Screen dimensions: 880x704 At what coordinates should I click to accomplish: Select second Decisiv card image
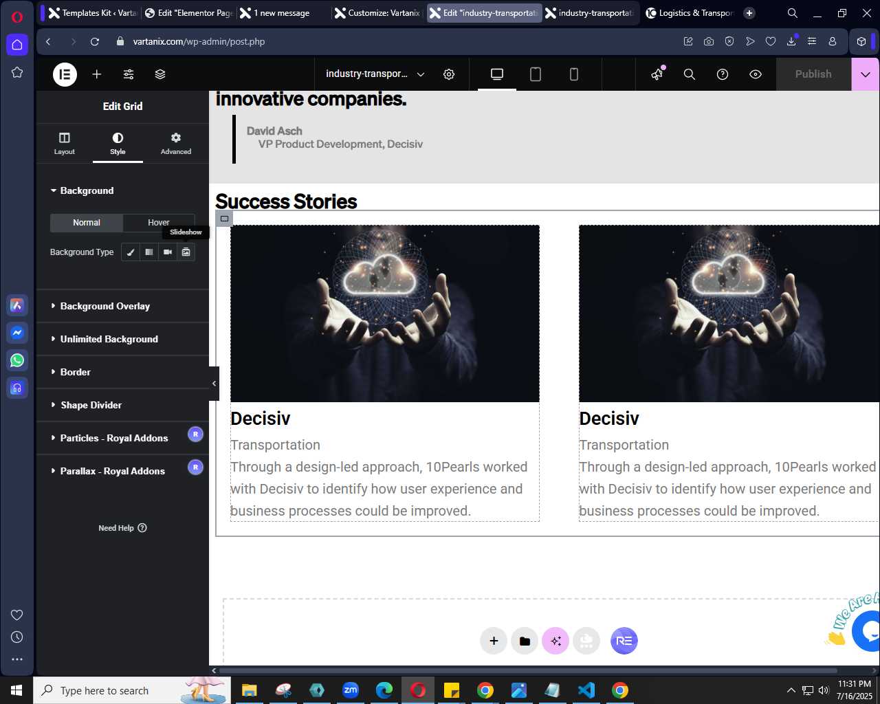(x=729, y=313)
